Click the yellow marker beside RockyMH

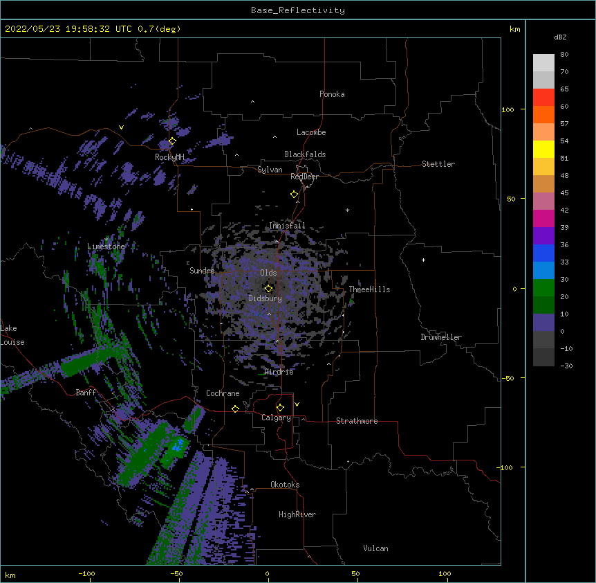(172, 141)
